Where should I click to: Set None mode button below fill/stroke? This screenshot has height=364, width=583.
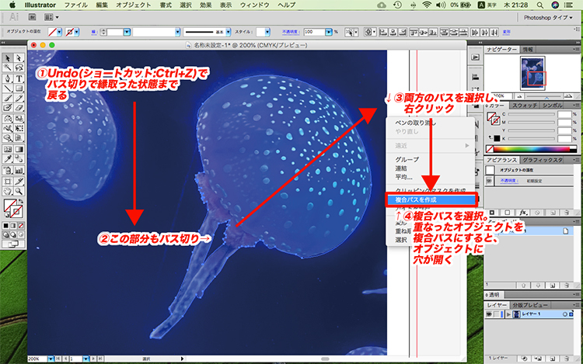(21, 226)
